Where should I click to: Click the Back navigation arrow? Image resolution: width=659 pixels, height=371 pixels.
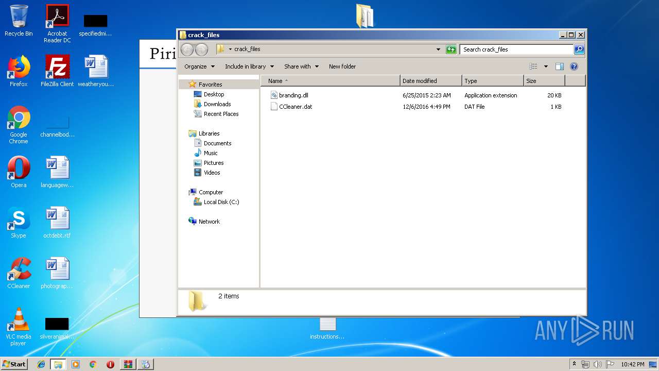click(187, 49)
